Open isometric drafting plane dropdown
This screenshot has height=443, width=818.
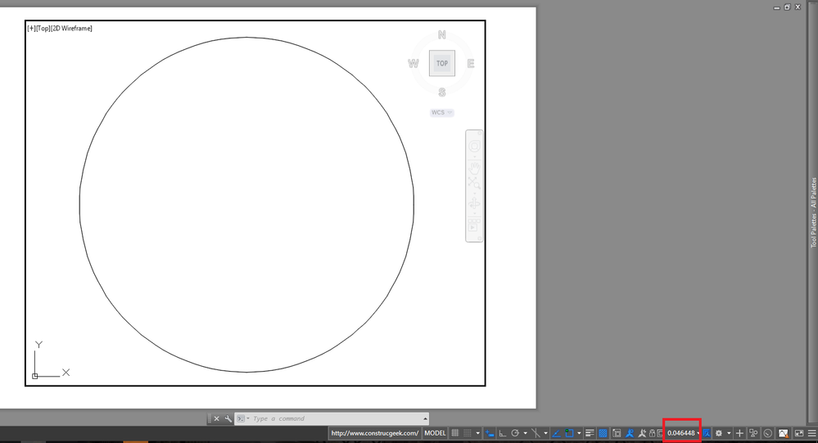[545, 433]
